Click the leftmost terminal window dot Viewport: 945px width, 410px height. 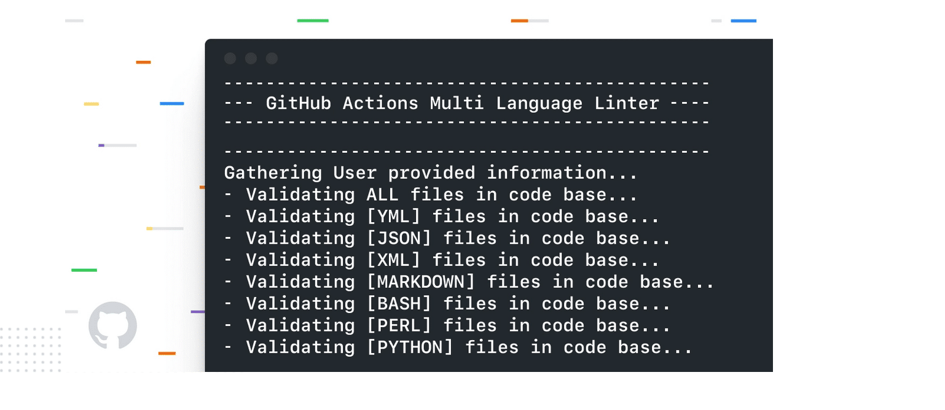click(x=230, y=58)
